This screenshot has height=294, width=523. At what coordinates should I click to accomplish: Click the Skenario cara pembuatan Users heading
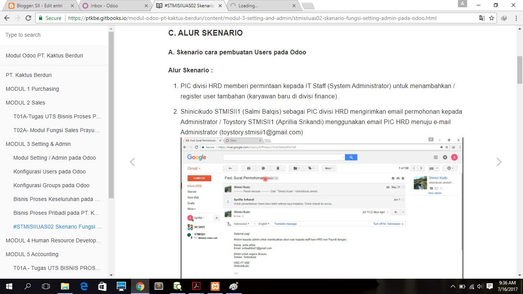coord(237,52)
